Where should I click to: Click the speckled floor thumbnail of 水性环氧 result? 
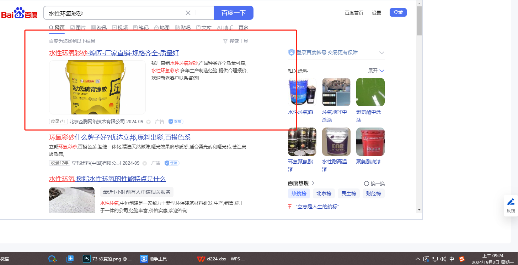[72, 200]
